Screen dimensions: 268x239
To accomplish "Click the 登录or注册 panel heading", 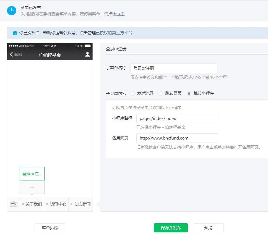I will [116, 49].
